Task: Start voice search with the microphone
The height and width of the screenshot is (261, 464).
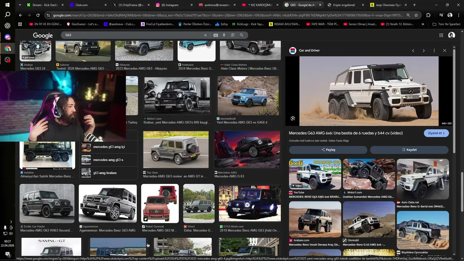Action: point(224,35)
